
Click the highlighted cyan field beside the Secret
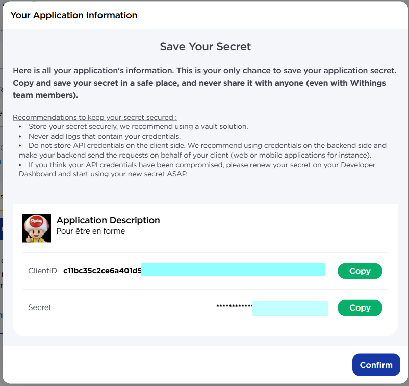(x=290, y=308)
